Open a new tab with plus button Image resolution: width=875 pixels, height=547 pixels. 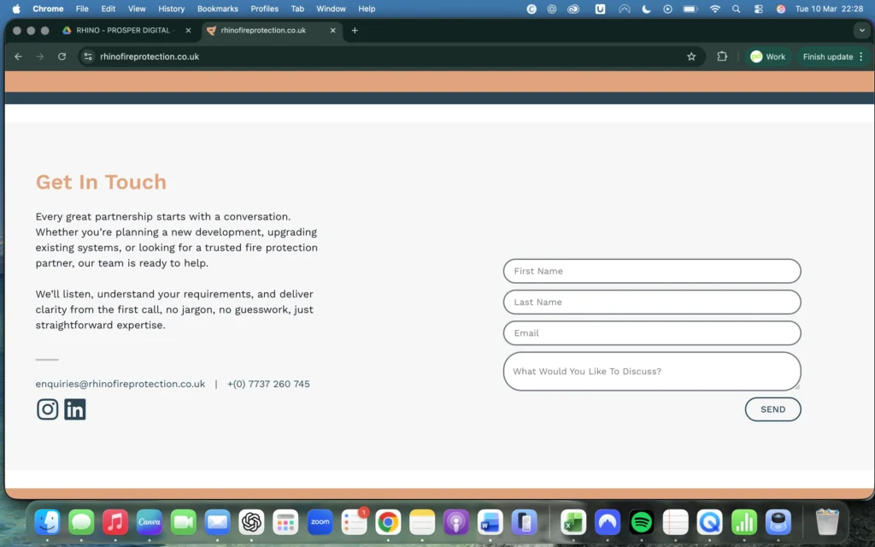click(355, 31)
